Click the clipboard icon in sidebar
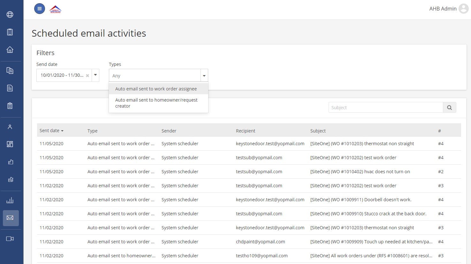This screenshot has width=471, height=264. [10, 106]
